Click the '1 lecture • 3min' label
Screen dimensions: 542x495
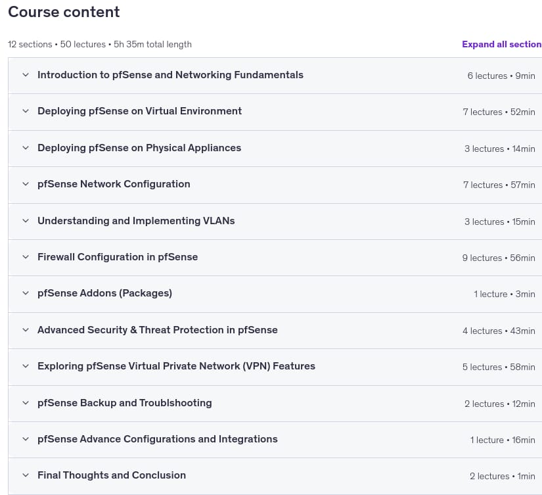(505, 294)
